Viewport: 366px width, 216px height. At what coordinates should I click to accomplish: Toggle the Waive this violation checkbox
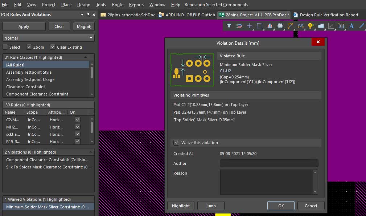(x=176, y=143)
